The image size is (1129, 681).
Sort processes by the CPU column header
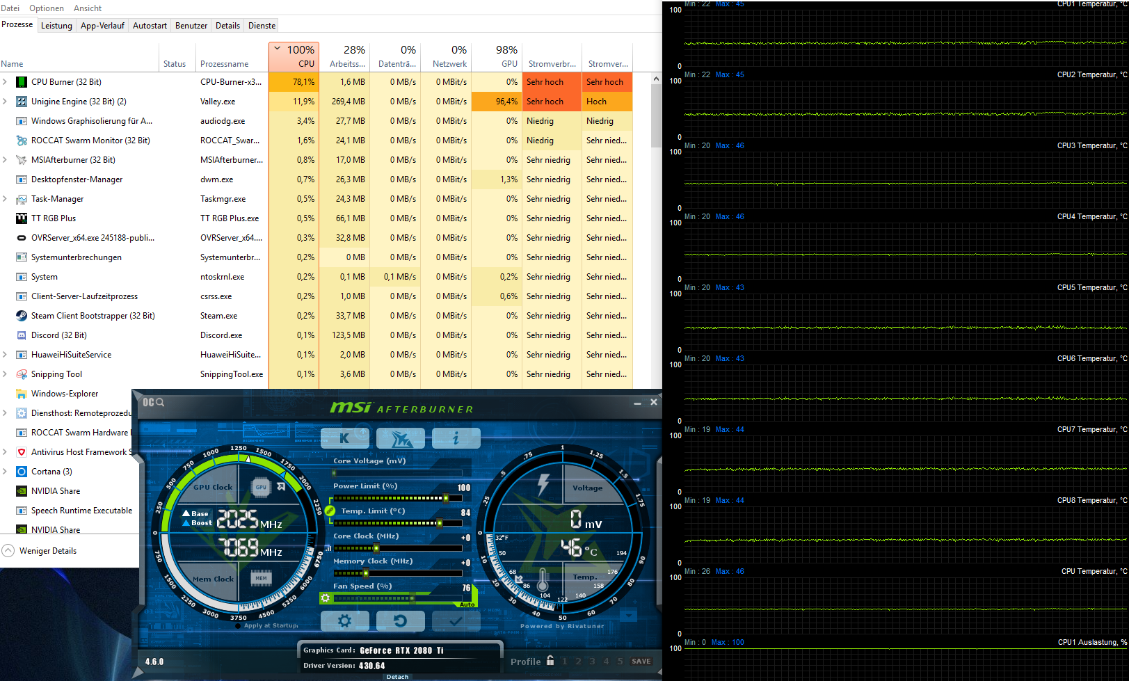pyautogui.click(x=294, y=56)
